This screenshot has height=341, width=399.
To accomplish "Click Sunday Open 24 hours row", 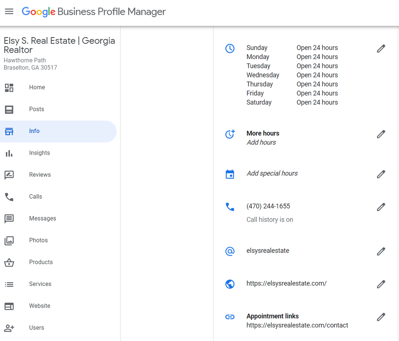I will click(292, 48).
